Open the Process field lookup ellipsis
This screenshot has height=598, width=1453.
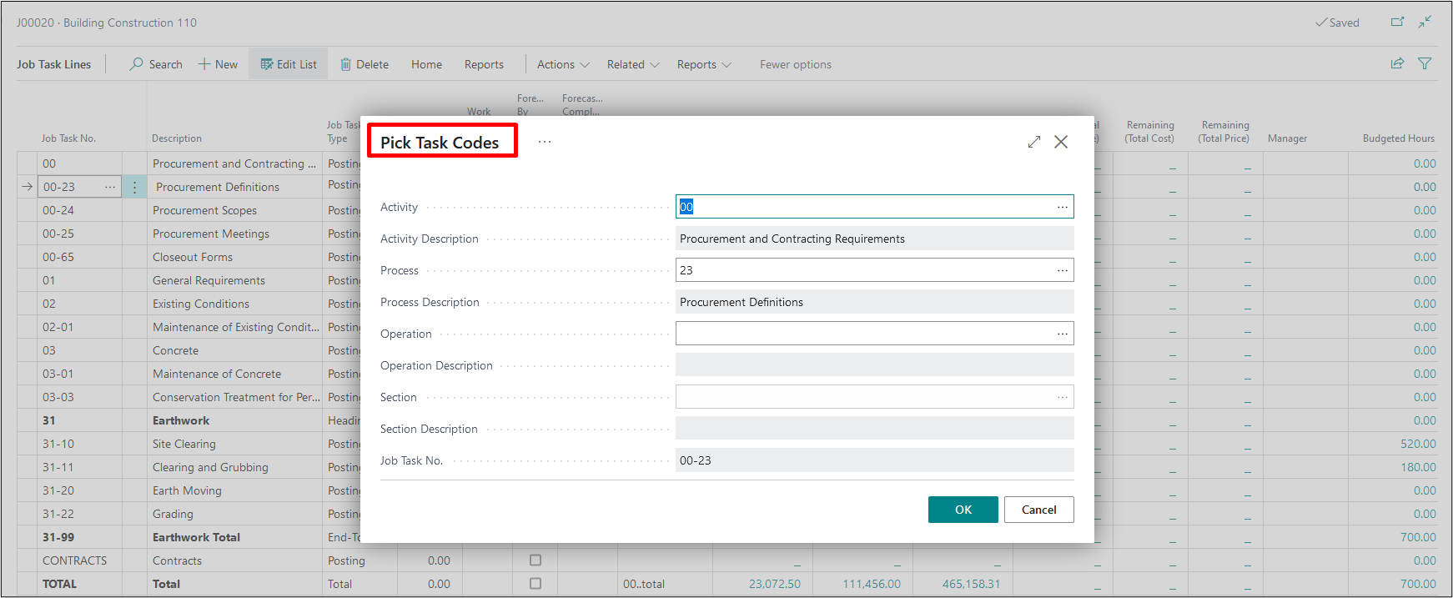pos(1062,270)
